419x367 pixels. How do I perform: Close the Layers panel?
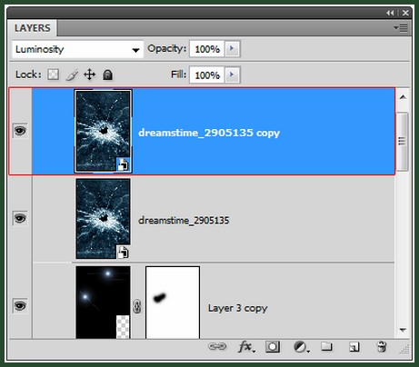point(405,13)
